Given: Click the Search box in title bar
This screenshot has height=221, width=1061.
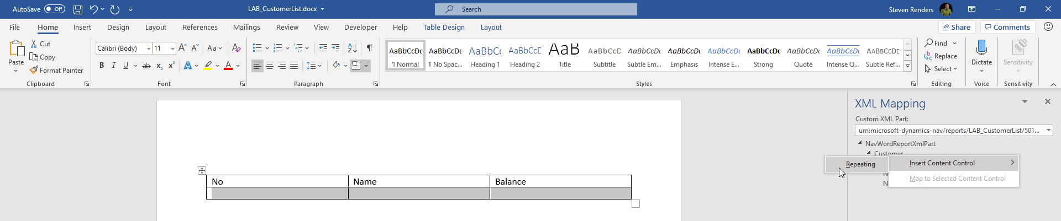Looking at the screenshot, I should point(536,9).
